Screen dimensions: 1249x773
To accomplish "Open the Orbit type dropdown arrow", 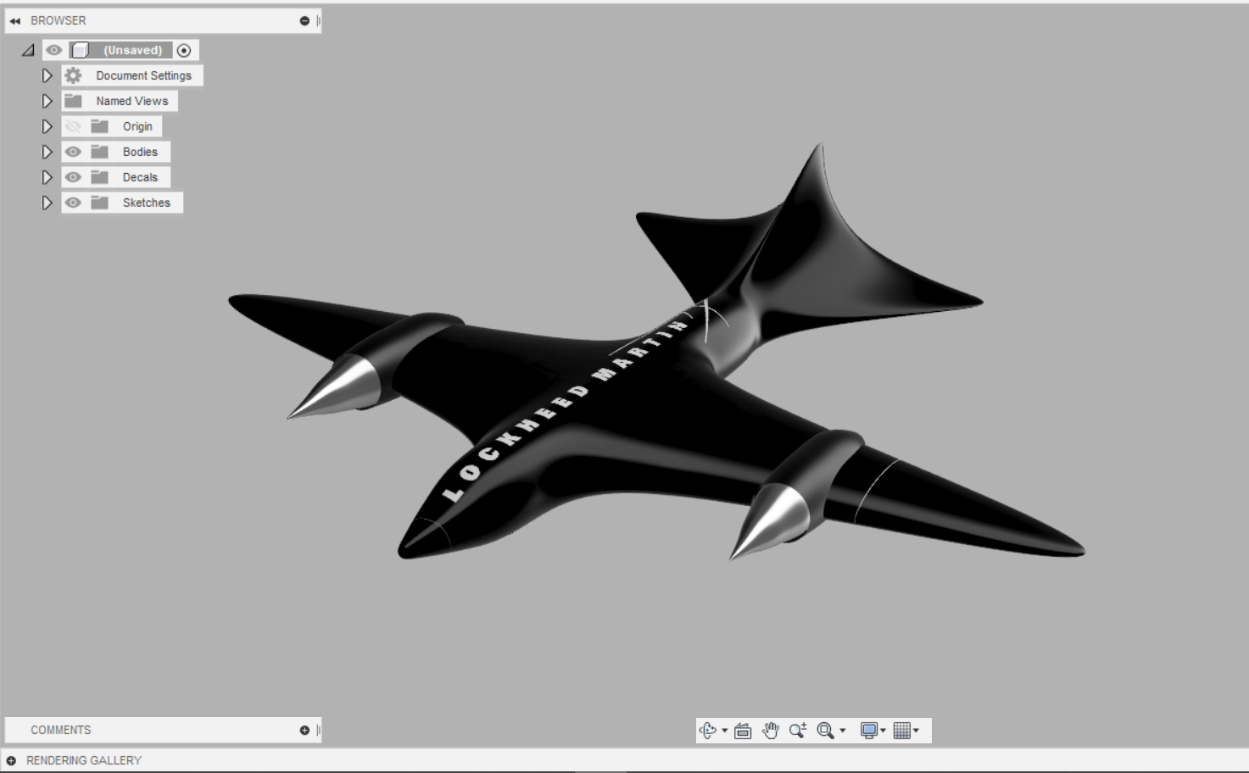I will point(725,731).
